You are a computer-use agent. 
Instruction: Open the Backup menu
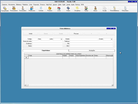(78, 4)
